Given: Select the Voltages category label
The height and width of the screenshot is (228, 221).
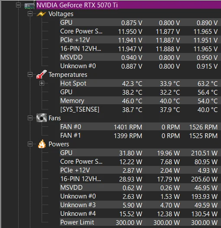Looking at the screenshot, I should pos(61,14).
